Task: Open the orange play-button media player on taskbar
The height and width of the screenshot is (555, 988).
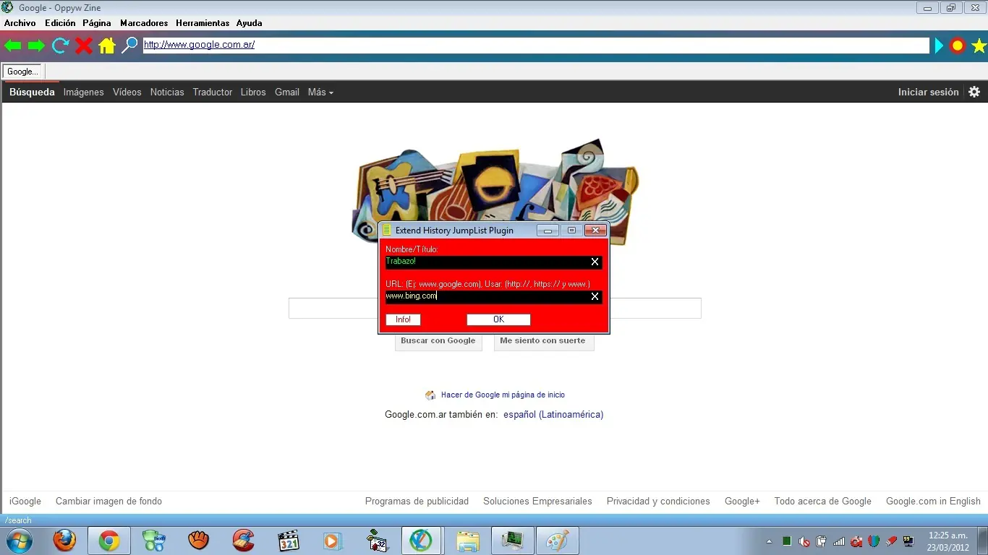Action: pos(332,541)
